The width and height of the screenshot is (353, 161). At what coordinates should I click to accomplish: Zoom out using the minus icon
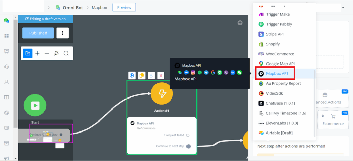tap(47, 53)
